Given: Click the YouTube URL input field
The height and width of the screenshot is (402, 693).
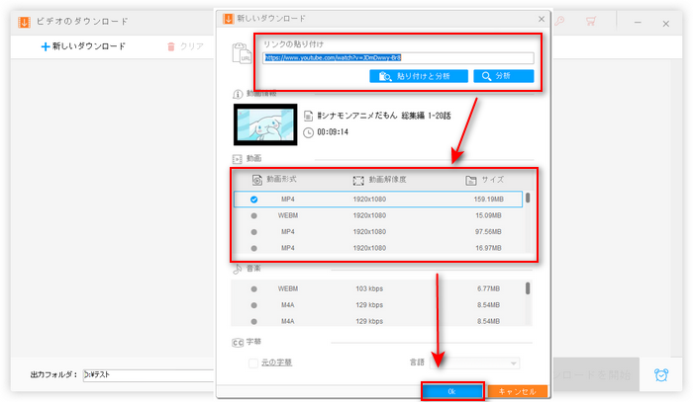Looking at the screenshot, I should [398, 58].
